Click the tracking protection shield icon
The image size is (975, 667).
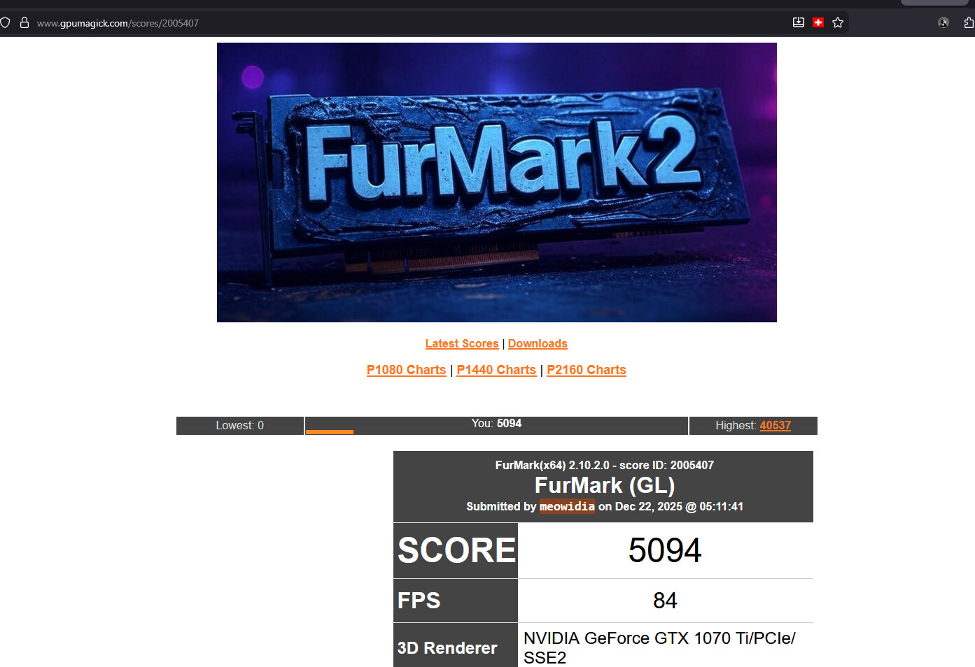[6, 23]
